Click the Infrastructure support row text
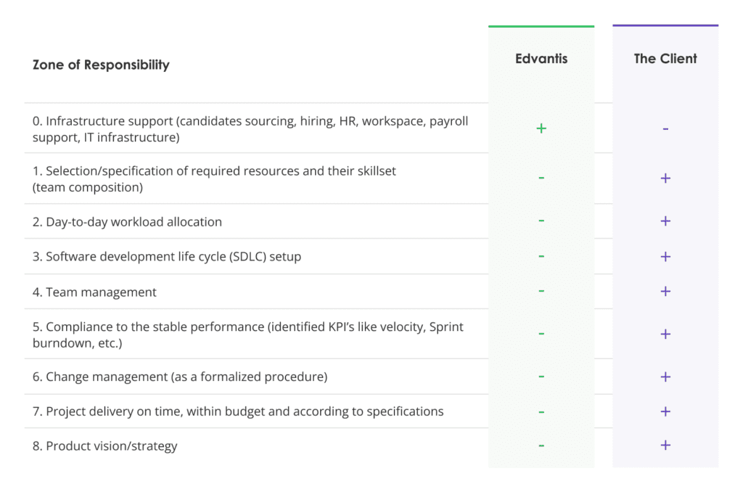The width and height of the screenshot is (743, 492). coord(250,129)
